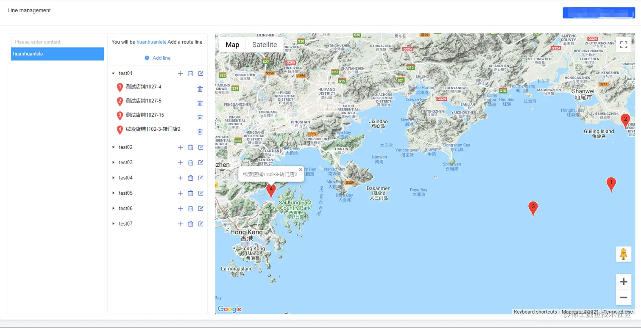The width and height of the screenshot is (641, 328).
Task: Open the huanhuanlele link in route message
Action: (x=151, y=42)
